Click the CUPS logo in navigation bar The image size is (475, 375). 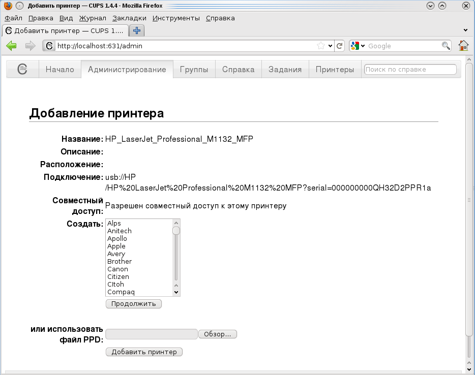click(x=22, y=69)
